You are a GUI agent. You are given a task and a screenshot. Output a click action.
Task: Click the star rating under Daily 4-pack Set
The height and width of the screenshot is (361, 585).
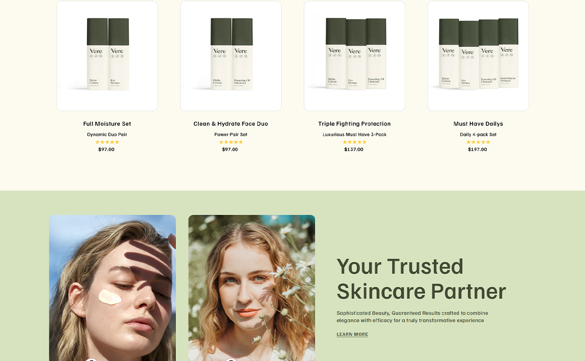pyautogui.click(x=478, y=142)
